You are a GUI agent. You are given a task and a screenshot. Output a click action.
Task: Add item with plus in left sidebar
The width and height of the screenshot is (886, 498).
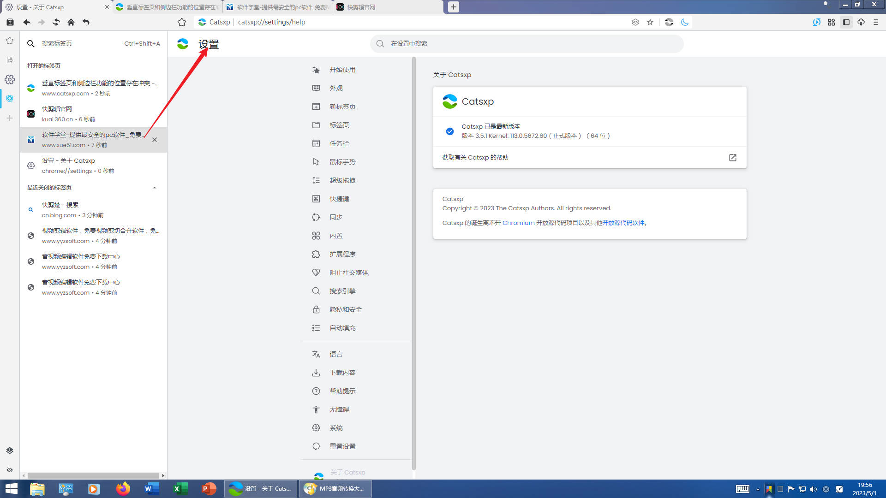[x=10, y=118]
